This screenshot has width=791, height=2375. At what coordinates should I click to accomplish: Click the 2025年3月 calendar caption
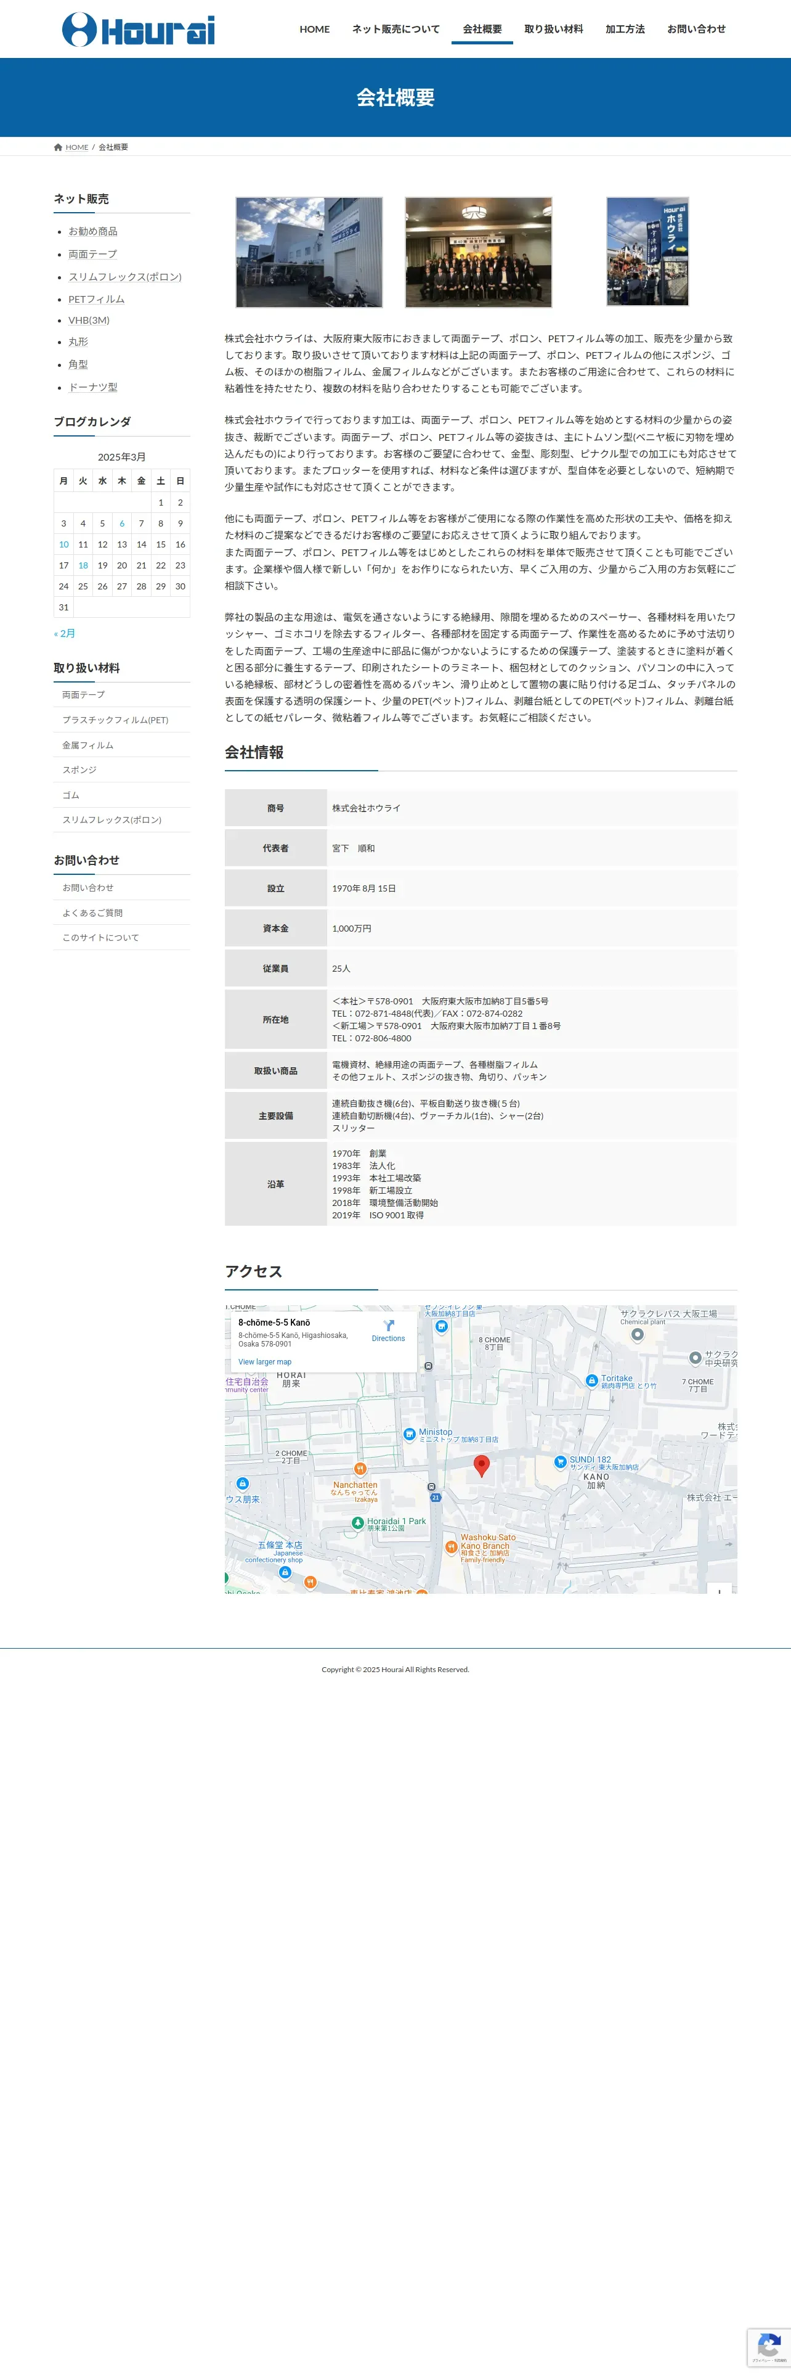click(121, 457)
